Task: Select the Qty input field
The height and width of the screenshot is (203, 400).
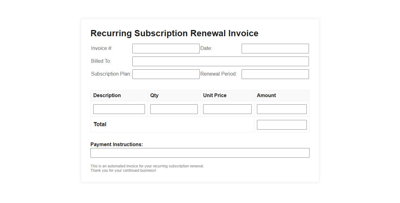Action: coord(174,109)
